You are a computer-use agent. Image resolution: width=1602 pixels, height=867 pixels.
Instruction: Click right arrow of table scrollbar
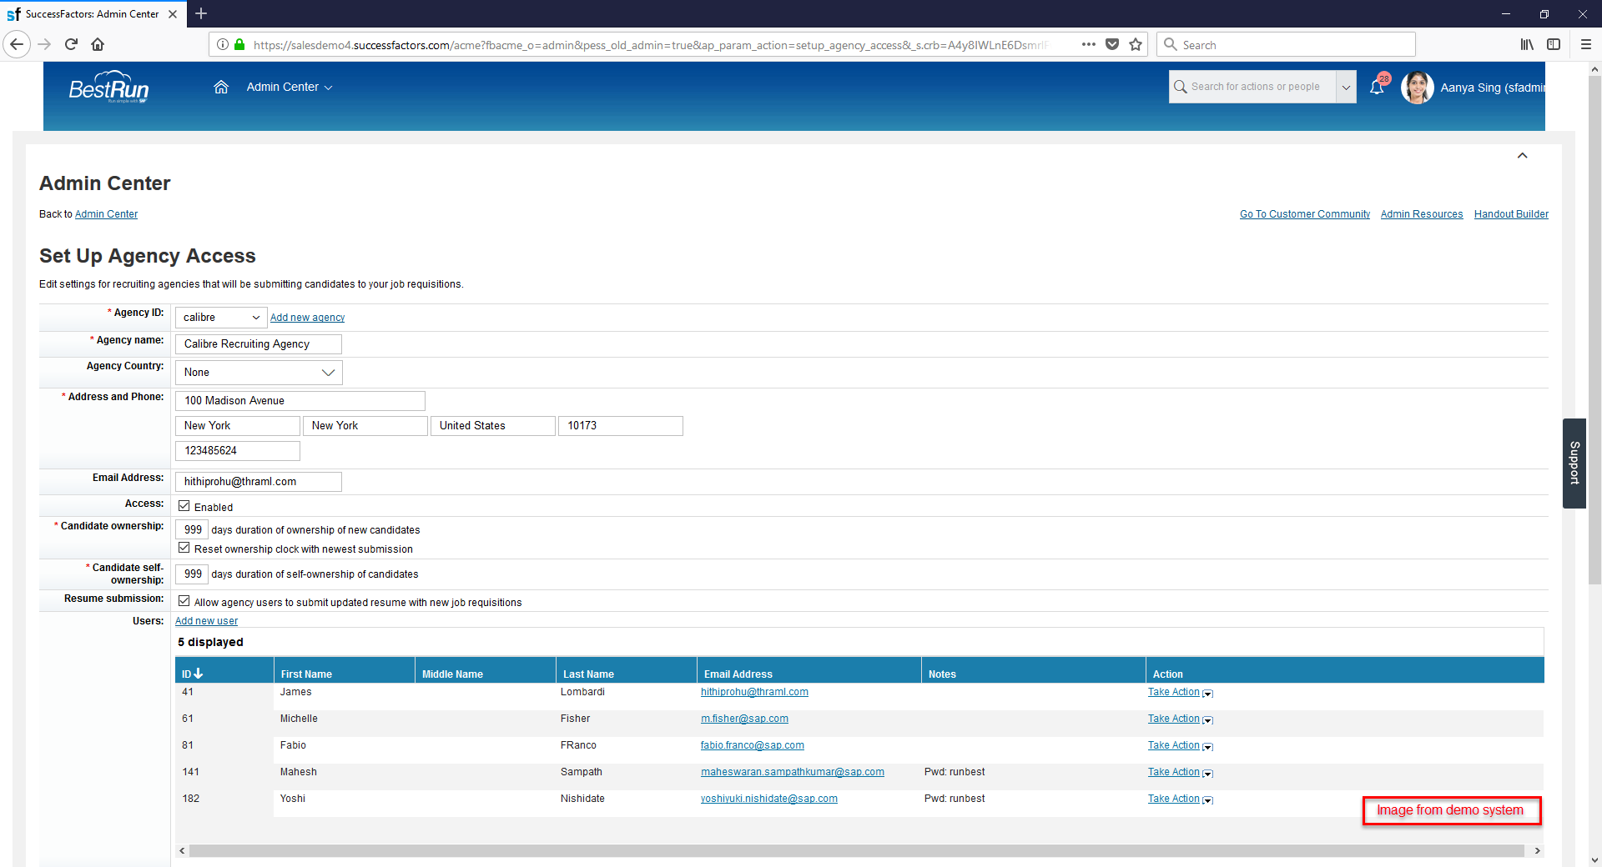(x=1537, y=850)
